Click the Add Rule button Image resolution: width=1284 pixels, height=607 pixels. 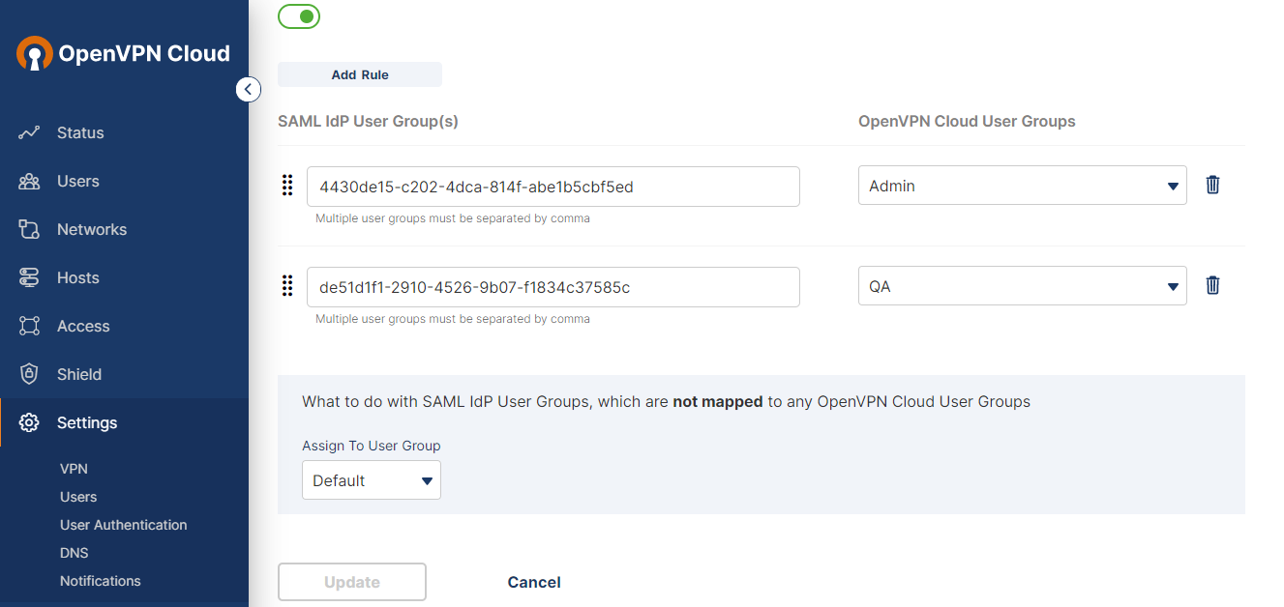pos(360,74)
